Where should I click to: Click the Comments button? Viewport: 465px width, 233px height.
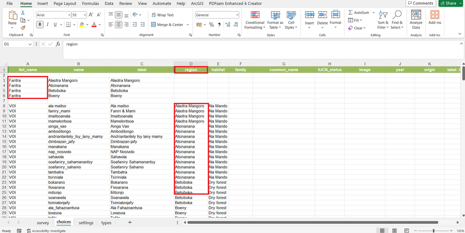point(421,3)
